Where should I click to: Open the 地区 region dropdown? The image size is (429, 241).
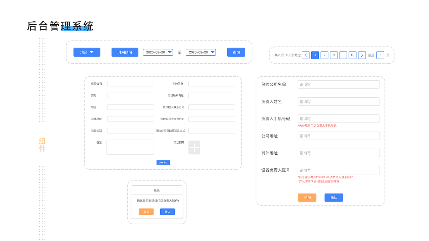[87, 52]
